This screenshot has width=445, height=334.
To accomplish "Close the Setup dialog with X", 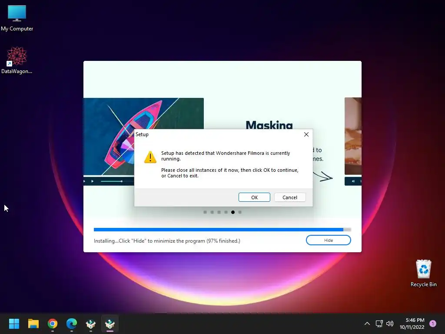I will (306, 134).
